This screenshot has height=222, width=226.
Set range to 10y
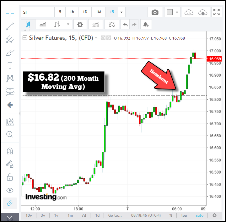click(29, 215)
